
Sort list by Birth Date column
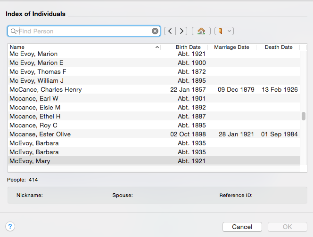[188, 47]
